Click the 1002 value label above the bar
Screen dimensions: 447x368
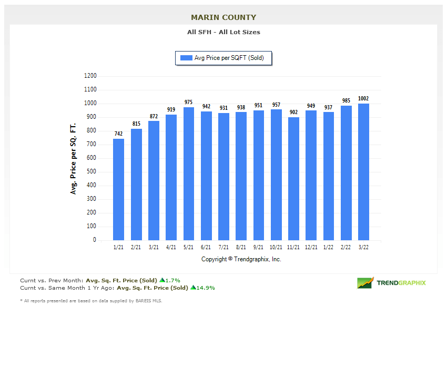[363, 98]
